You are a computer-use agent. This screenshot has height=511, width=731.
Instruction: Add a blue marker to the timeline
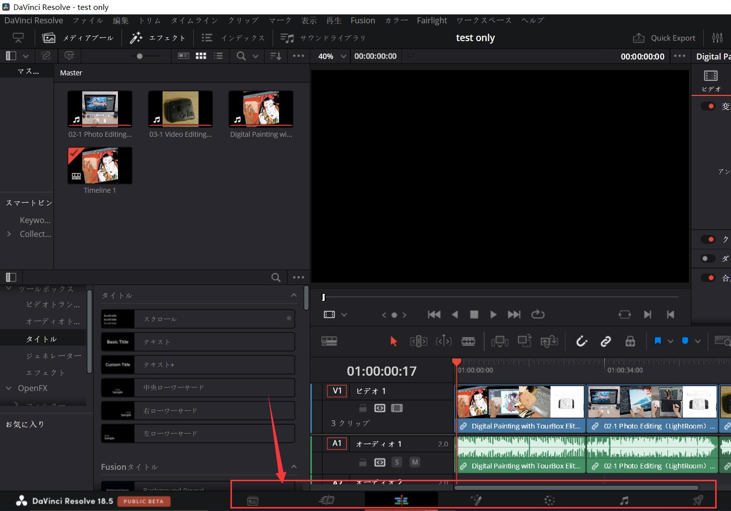click(x=685, y=341)
